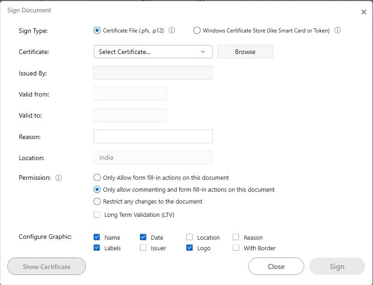This screenshot has height=285, width=373.
Task: Uncheck the Name graphic checkbox
Action: pos(97,237)
